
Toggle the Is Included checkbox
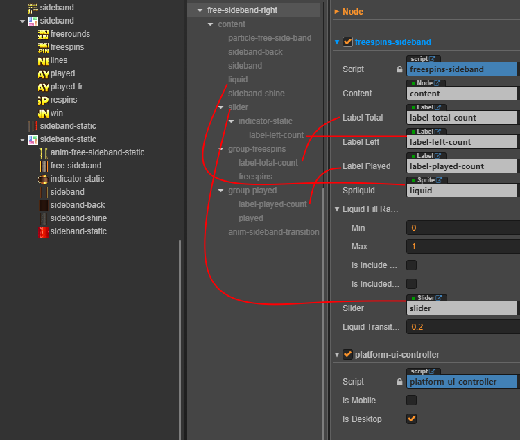(411, 284)
